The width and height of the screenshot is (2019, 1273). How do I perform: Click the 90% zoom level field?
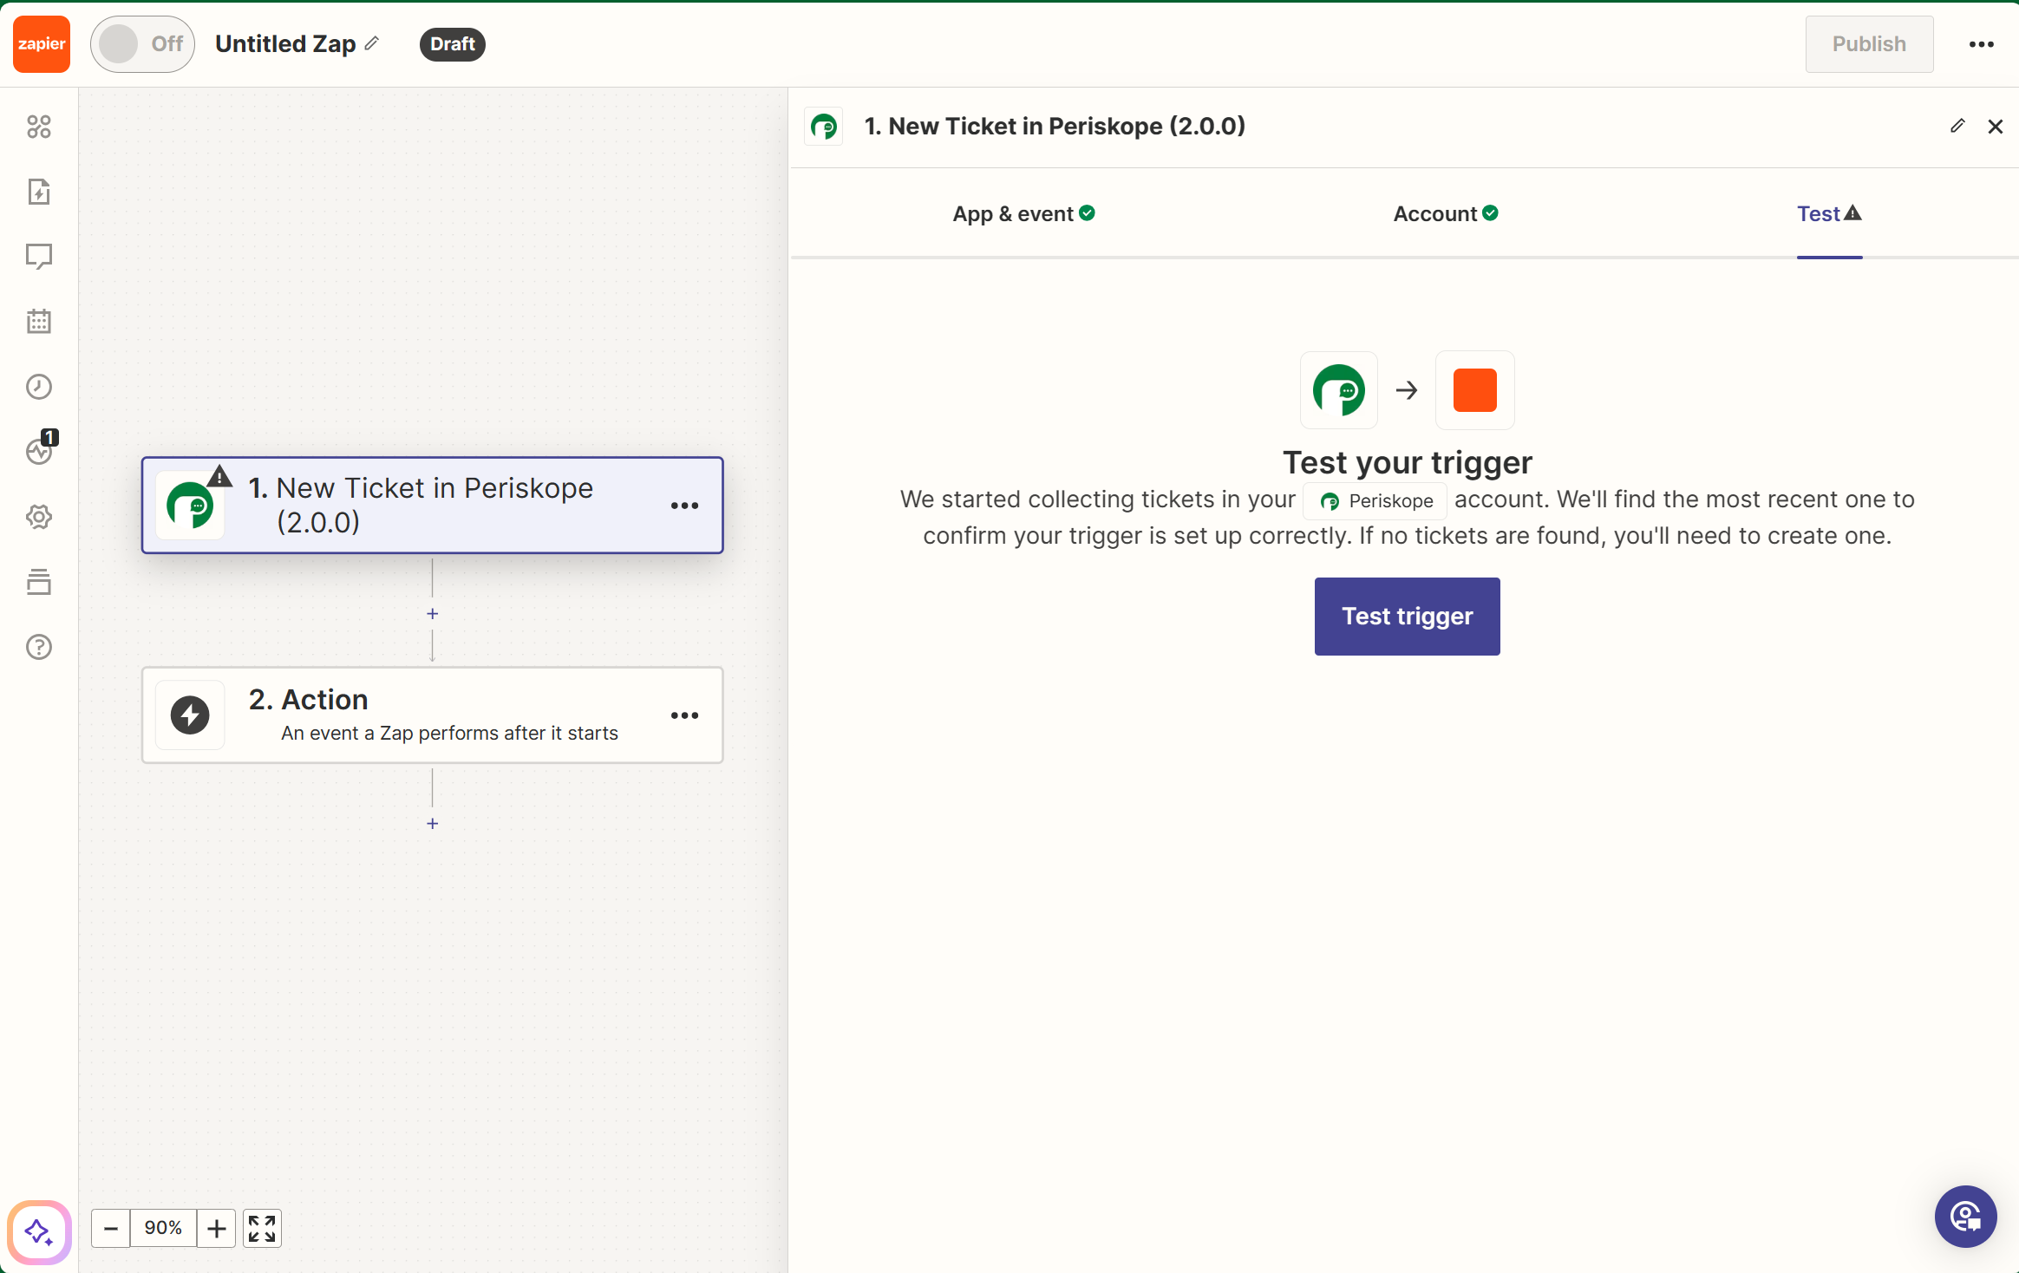(163, 1229)
